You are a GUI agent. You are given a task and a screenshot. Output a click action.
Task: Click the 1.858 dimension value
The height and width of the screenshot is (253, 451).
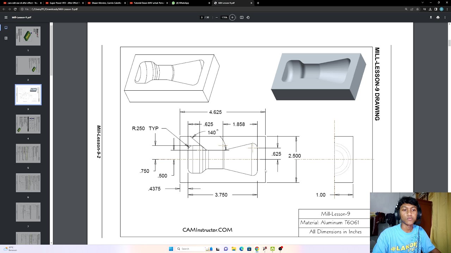(239, 124)
